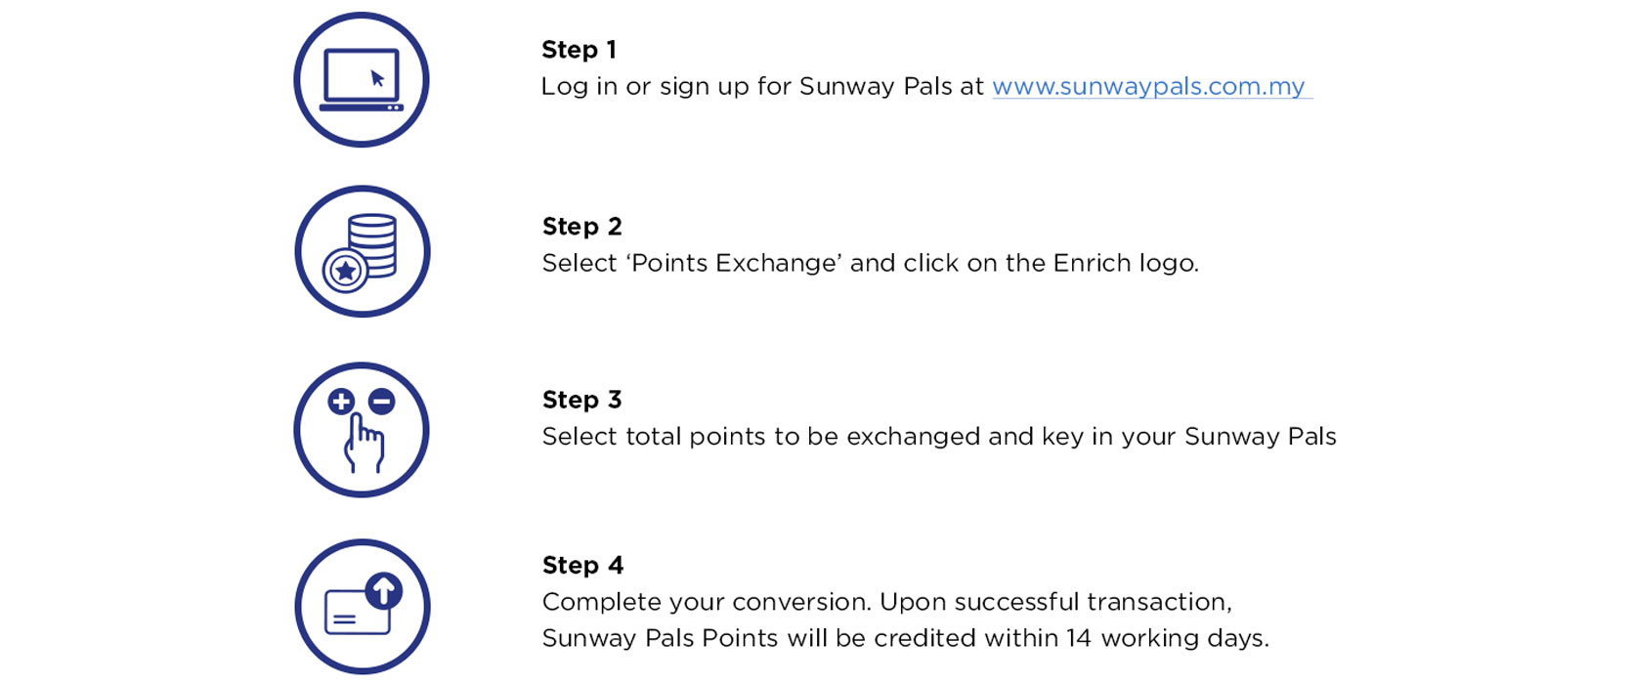1632x684 pixels.
Task: Click the minus symbol in Step 3 icon
Action: point(382,401)
